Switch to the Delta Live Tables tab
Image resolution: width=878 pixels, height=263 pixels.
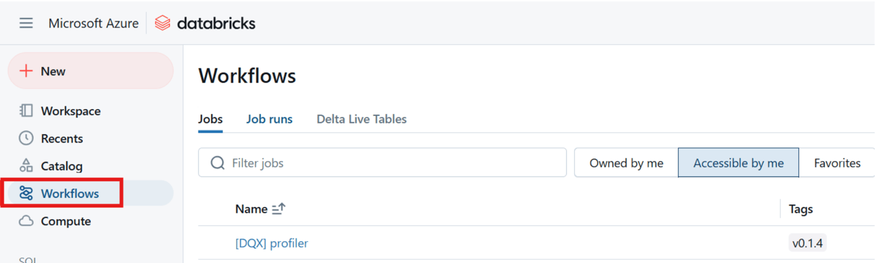click(x=361, y=119)
